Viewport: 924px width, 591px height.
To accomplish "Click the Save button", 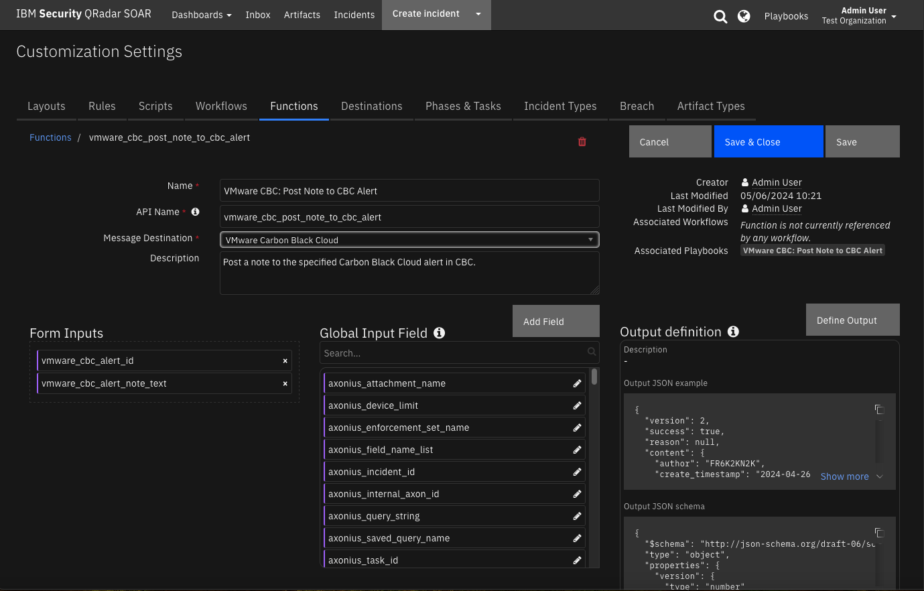I will click(x=862, y=141).
